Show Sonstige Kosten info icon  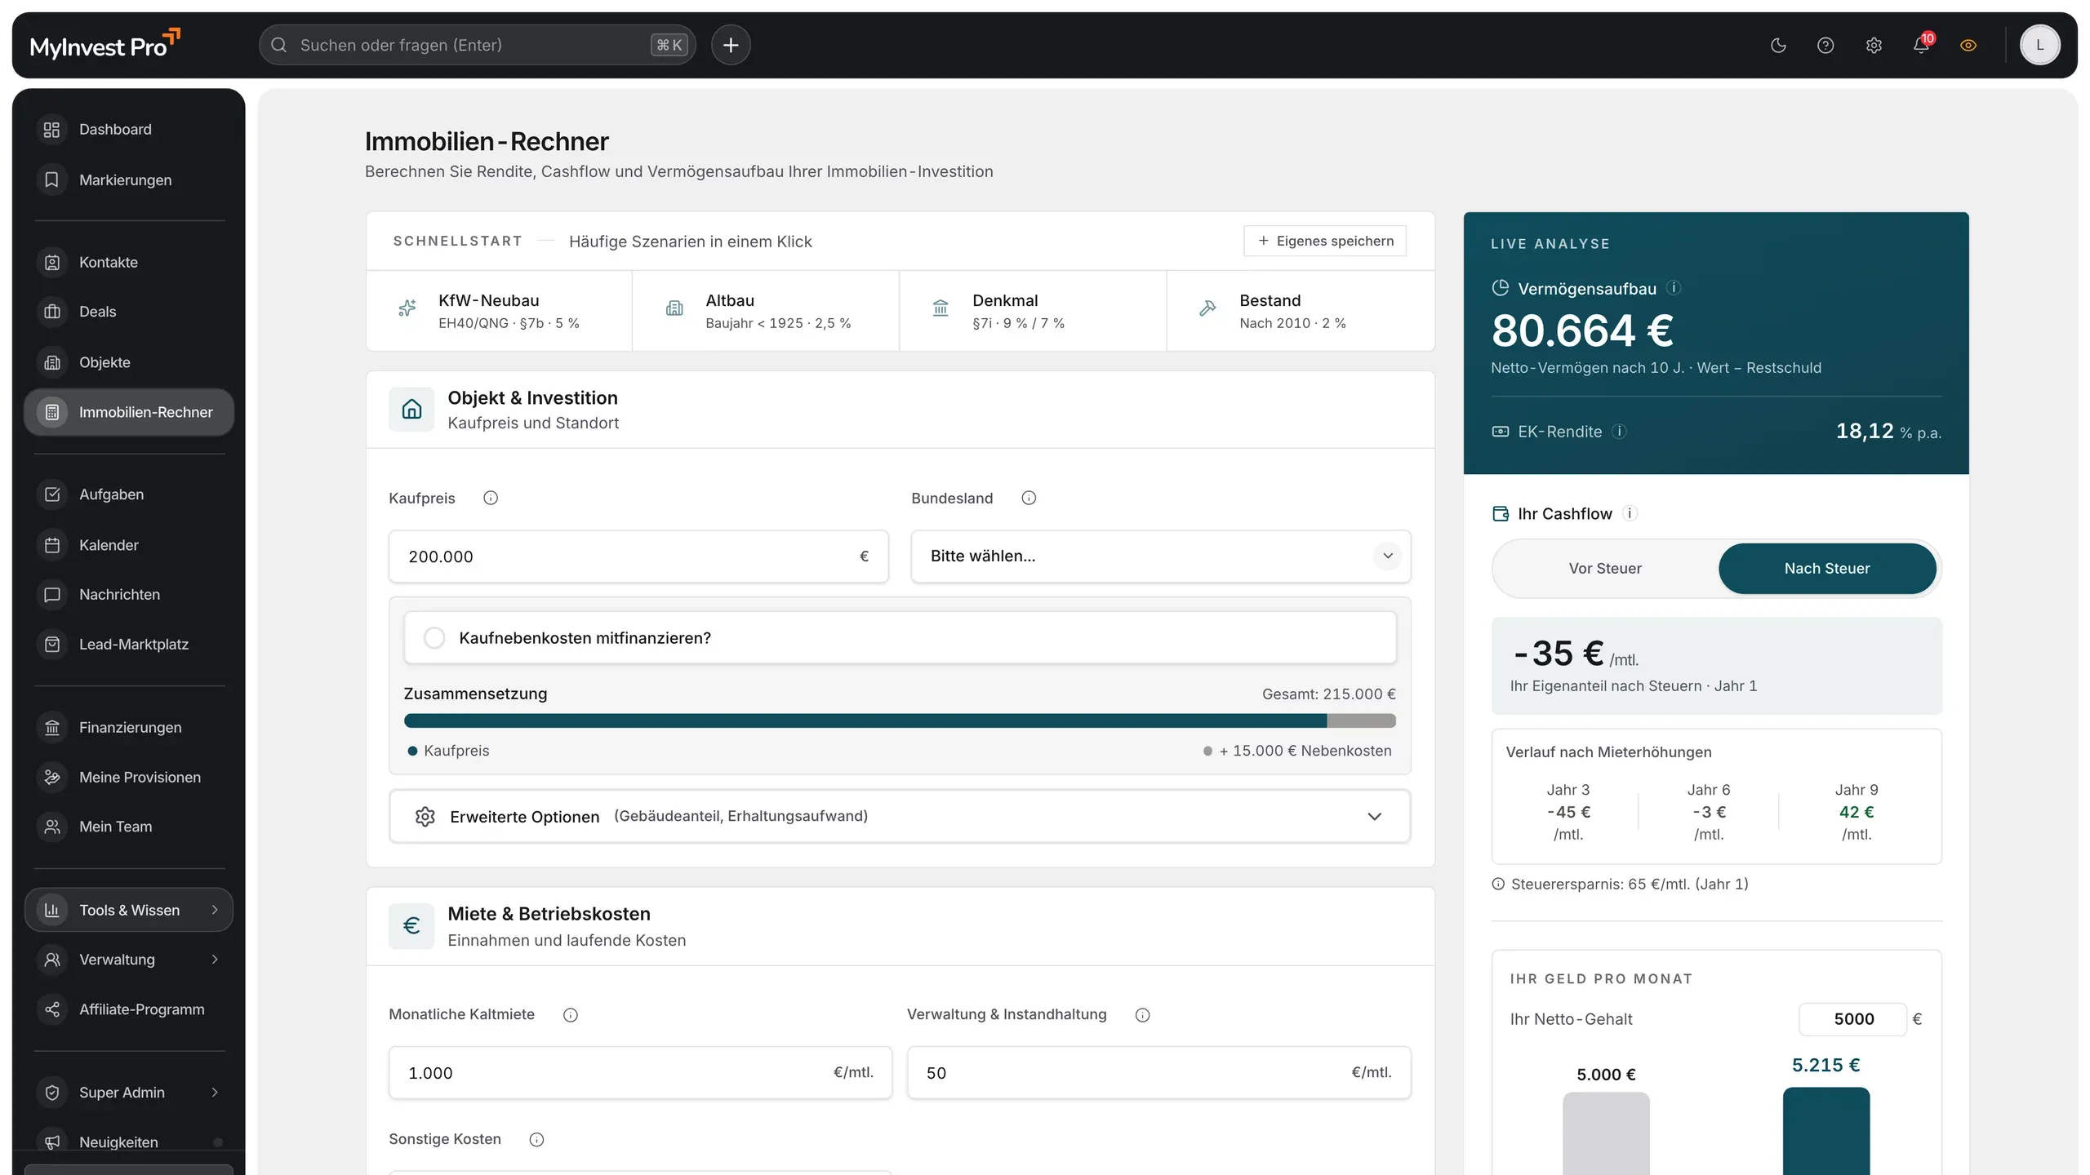click(536, 1139)
